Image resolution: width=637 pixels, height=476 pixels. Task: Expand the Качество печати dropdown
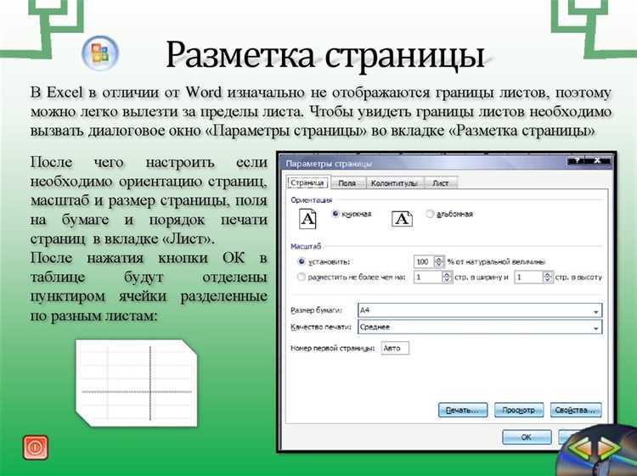(x=595, y=327)
